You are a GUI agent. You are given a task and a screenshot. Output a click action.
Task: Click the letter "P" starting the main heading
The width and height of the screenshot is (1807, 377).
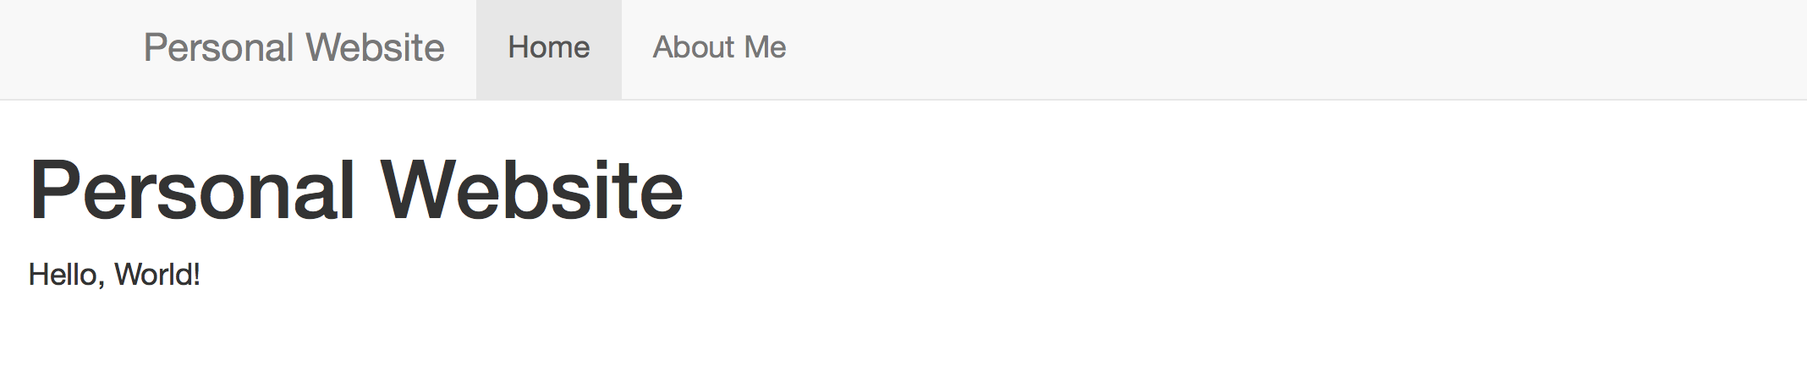tap(52, 191)
